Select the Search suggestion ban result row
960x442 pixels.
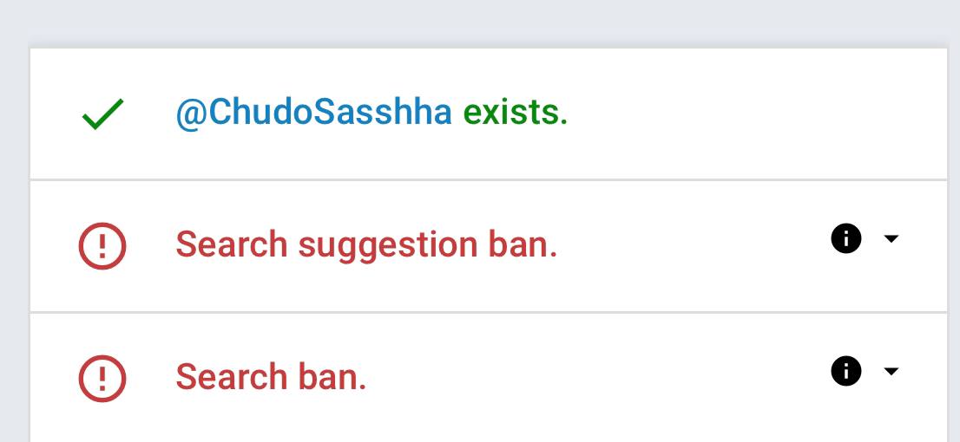point(489,246)
